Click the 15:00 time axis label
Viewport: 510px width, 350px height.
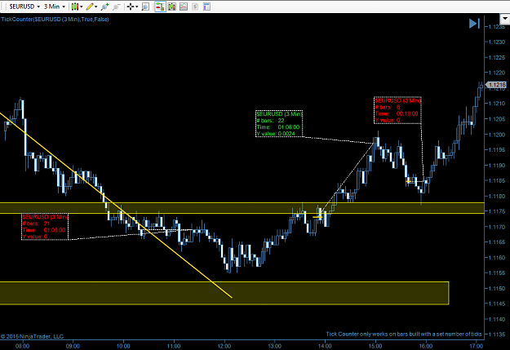point(375,346)
